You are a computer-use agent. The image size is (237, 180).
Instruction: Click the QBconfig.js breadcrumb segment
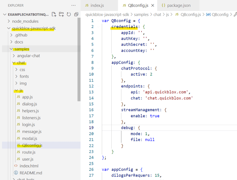click(x=191, y=15)
